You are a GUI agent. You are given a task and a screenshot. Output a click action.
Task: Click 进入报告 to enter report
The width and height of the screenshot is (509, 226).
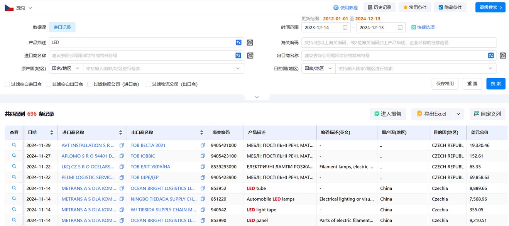(388, 114)
